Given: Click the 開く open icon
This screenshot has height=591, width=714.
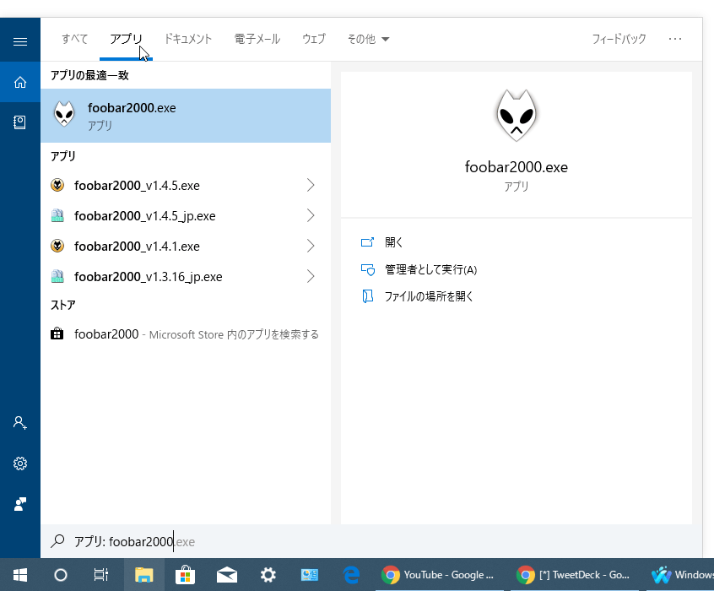Looking at the screenshot, I should (x=367, y=242).
